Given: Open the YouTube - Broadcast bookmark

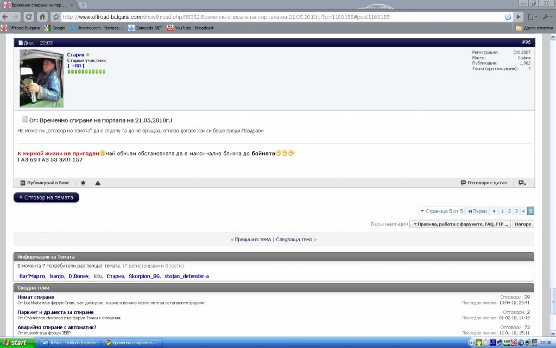Looking at the screenshot, I should pyautogui.click(x=193, y=28).
